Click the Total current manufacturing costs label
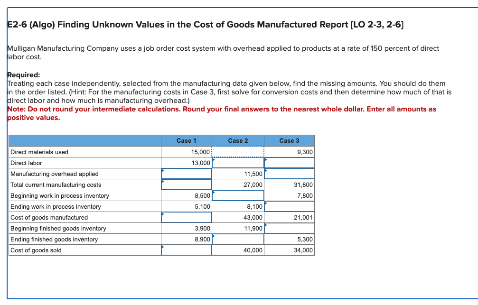Screen dimensions: 478x305 [x=56, y=185]
